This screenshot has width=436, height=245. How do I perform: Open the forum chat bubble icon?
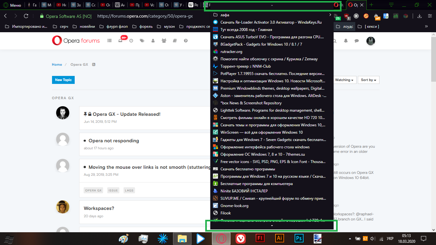357,41
